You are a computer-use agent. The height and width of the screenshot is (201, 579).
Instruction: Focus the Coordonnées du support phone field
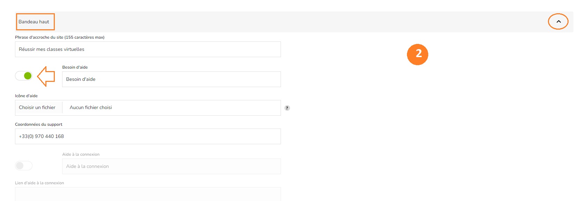tap(148, 137)
